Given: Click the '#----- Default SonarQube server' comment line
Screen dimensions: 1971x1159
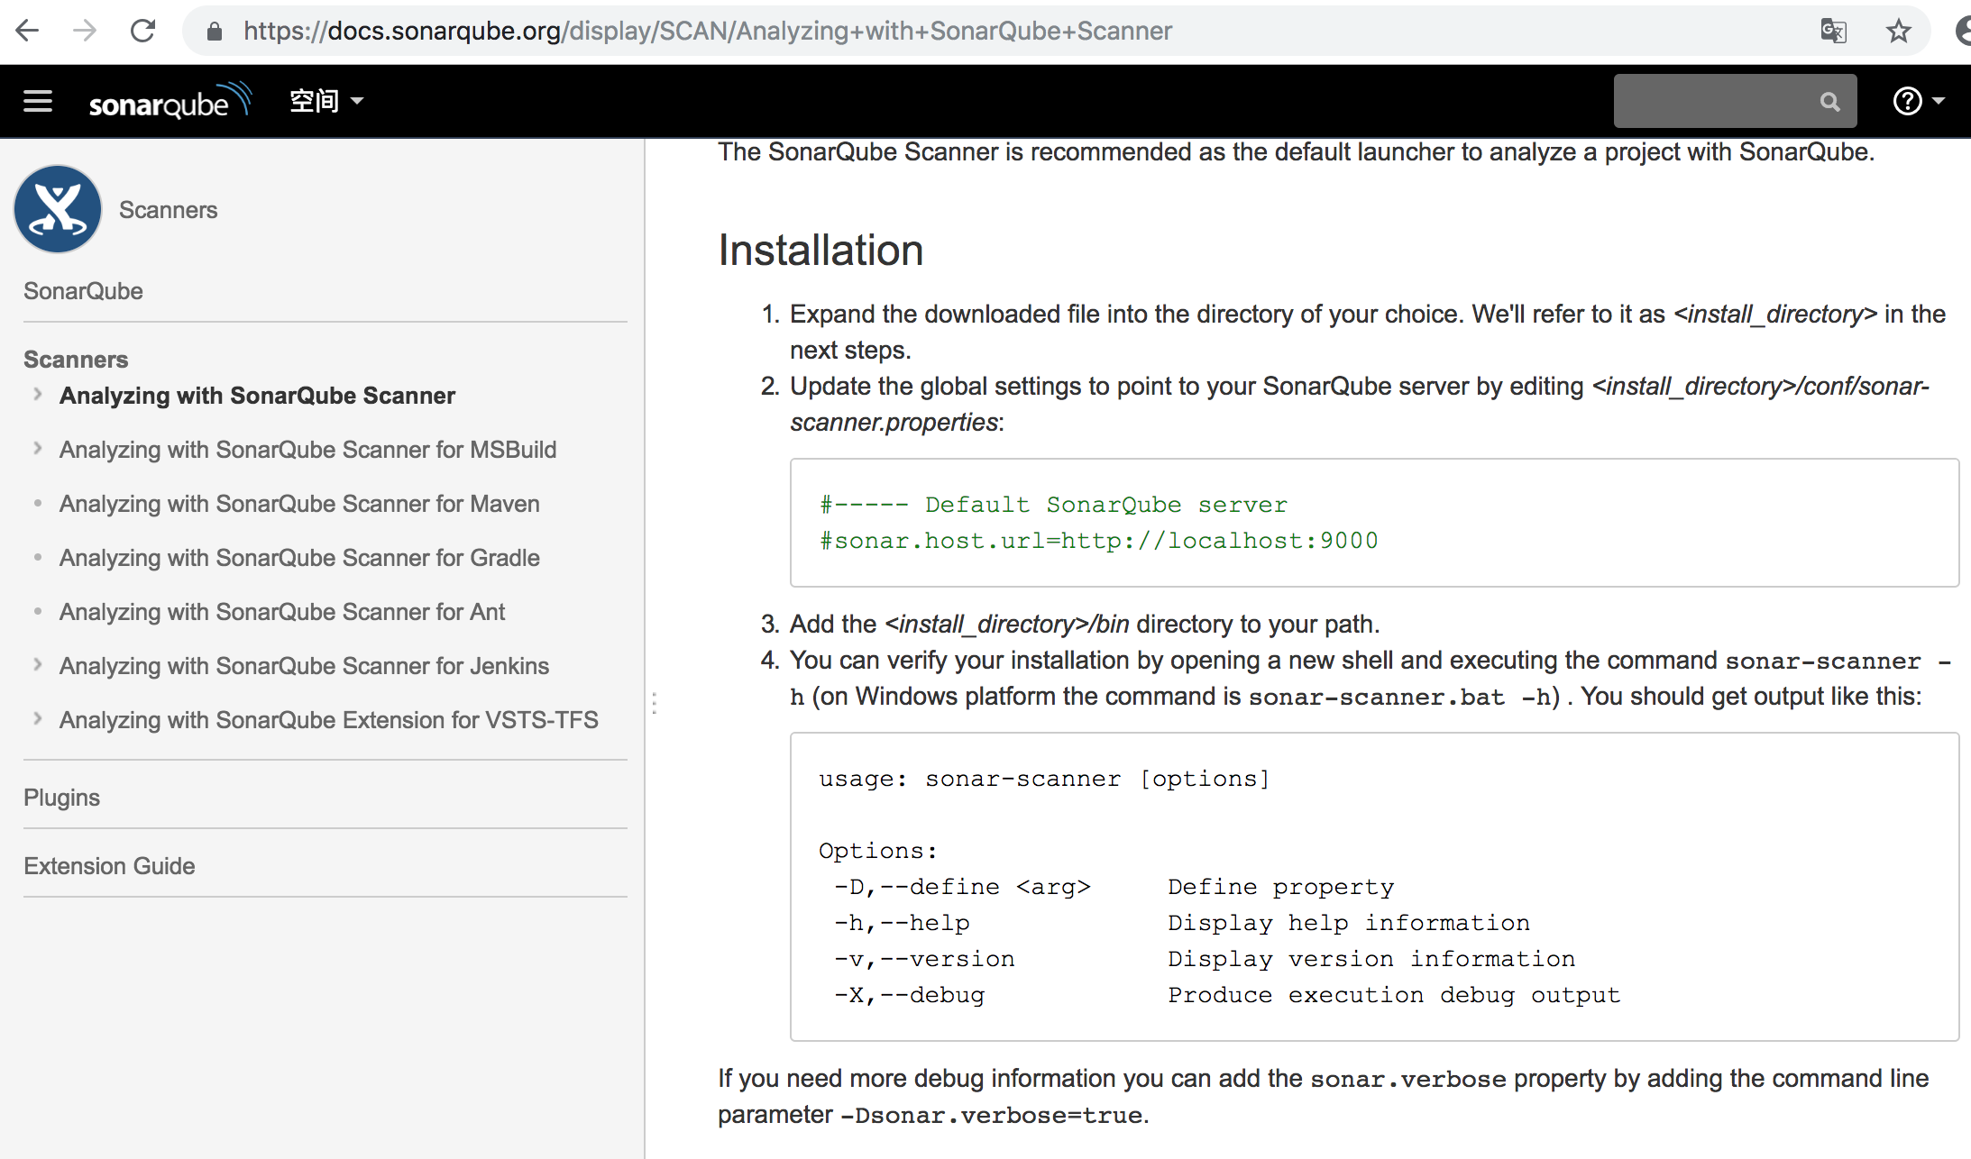Looking at the screenshot, I should [1053, 505].
